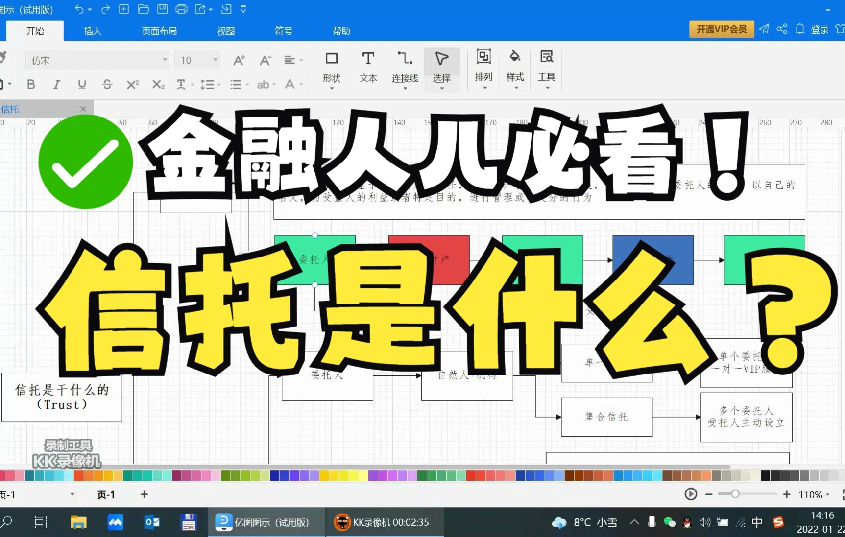Viewport: 845px width, 537px height.
Task: Increase font size with A+ icon
Action: point(239,60)
